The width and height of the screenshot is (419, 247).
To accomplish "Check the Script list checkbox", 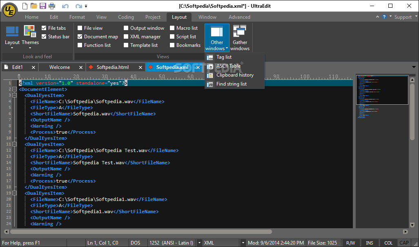I will coord(172,37).
